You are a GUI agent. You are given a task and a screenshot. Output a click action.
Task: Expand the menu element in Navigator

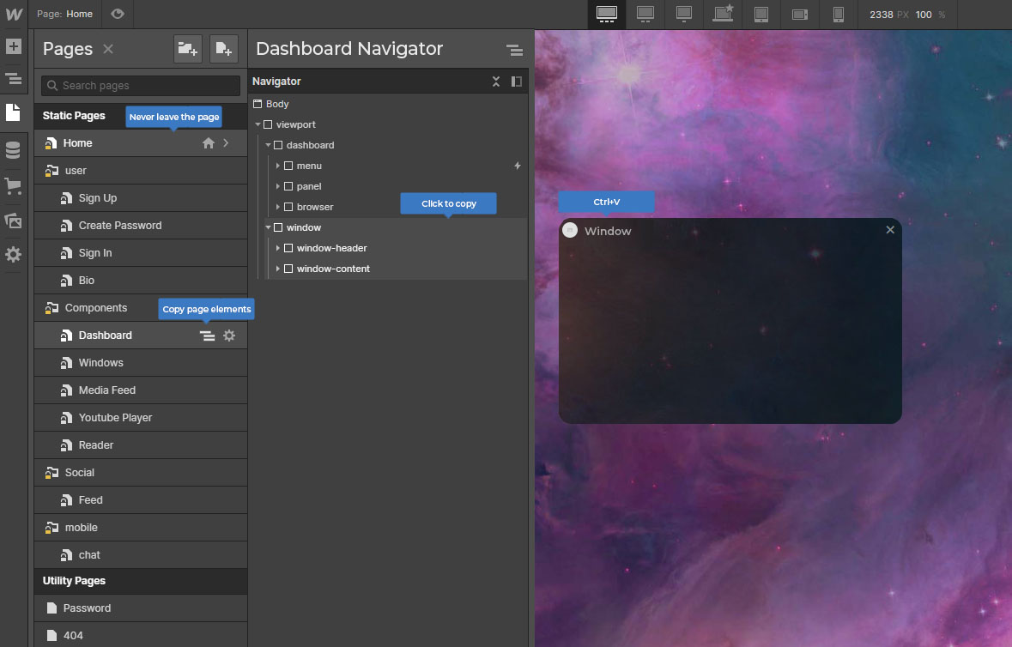[278, 166]
